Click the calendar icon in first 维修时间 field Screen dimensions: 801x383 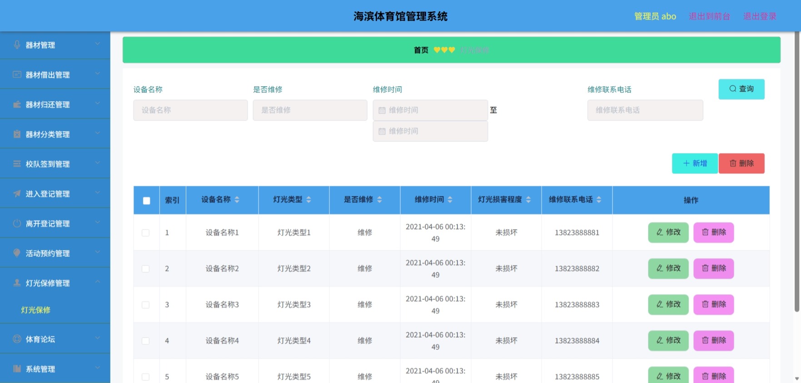click(382, 110)
